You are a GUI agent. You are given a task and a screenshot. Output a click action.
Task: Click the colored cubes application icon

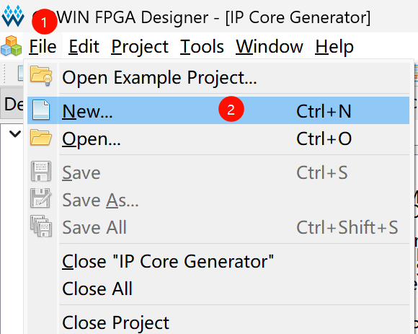[12, 45]
